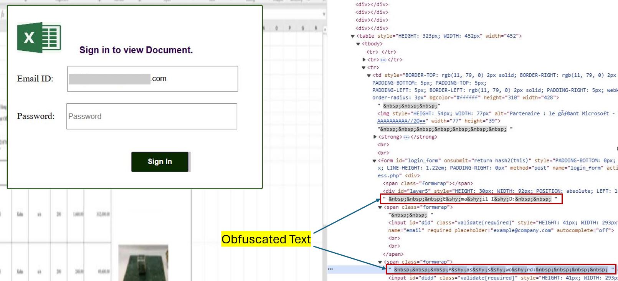Click the Sign In button
The height and width of the screenshot is (281, 618).
(x=160, y=162)
